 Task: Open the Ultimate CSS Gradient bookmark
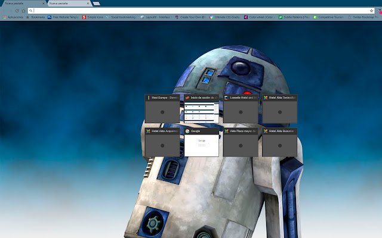coord(225,17)
